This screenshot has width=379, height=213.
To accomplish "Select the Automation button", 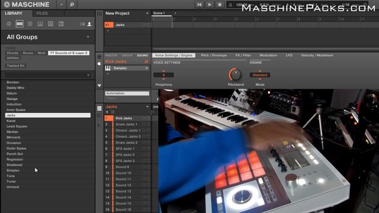I will tap(127, 93).
